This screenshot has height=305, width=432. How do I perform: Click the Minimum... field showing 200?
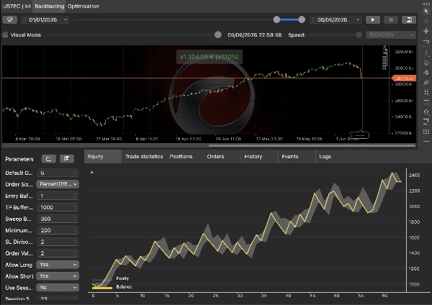58,230
